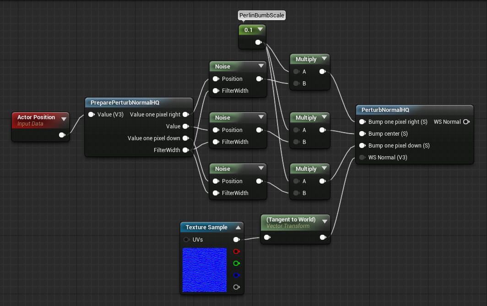487x306 pixels.
Task: Click the Value (V3) input pin
Action: coord(91,115)
